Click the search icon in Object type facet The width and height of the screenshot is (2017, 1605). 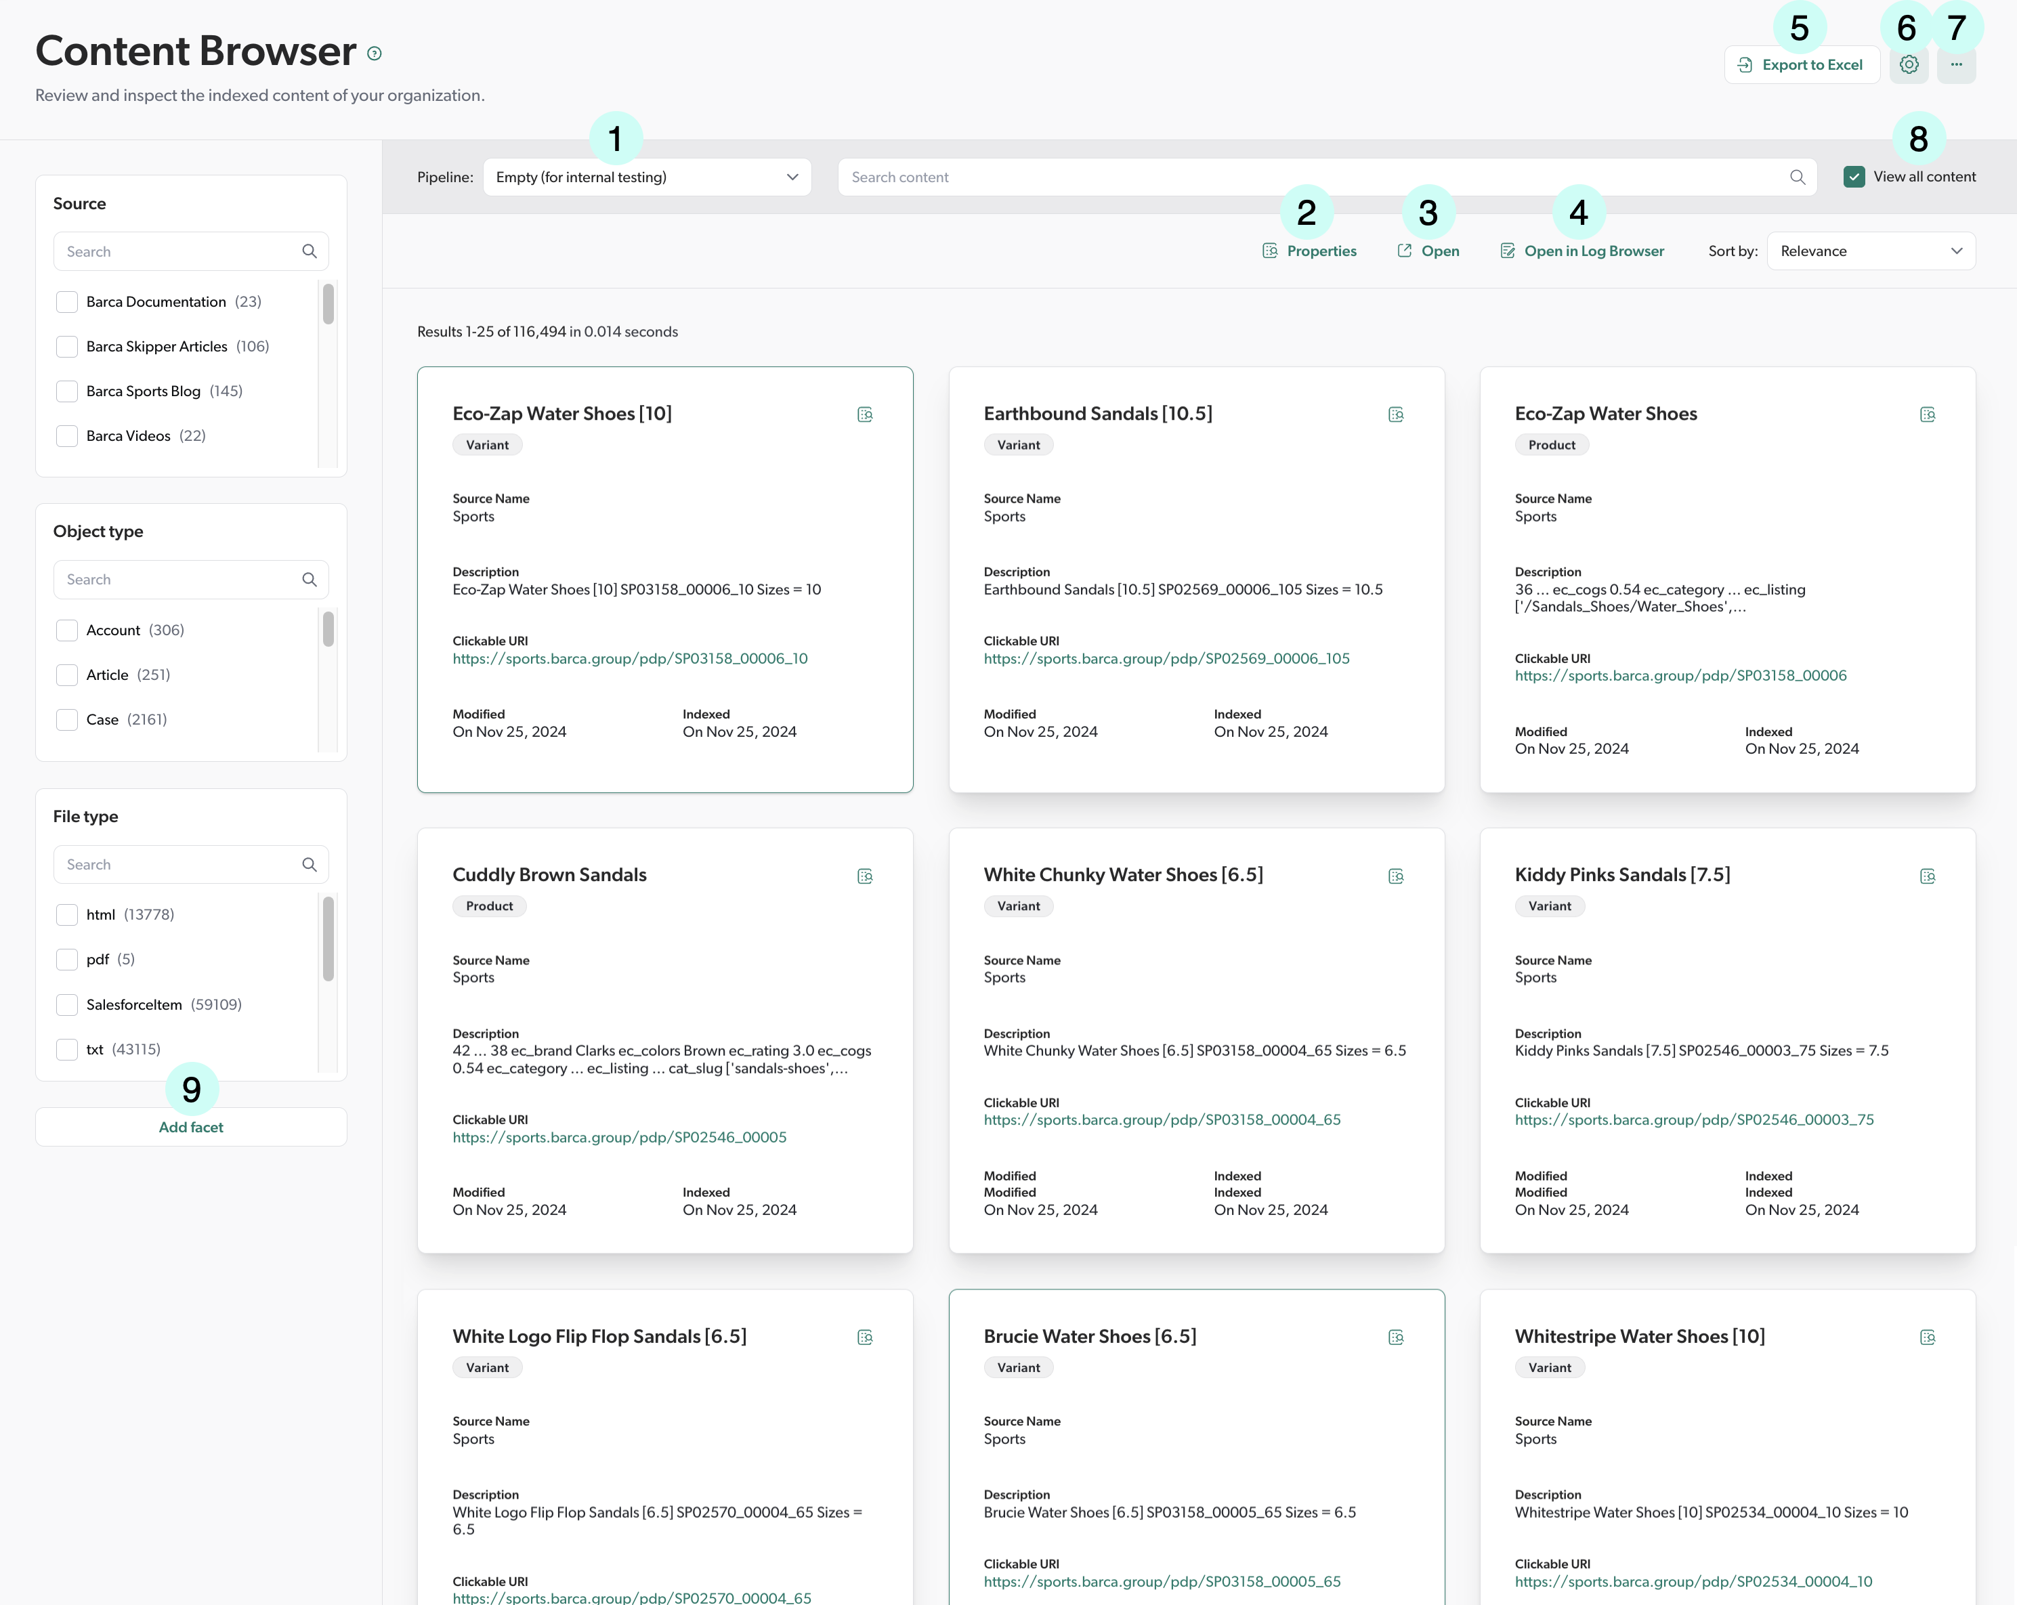tap(310, 580)
